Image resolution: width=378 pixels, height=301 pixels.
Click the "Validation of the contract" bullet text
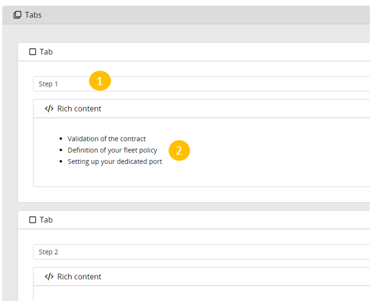click(107, 139)
